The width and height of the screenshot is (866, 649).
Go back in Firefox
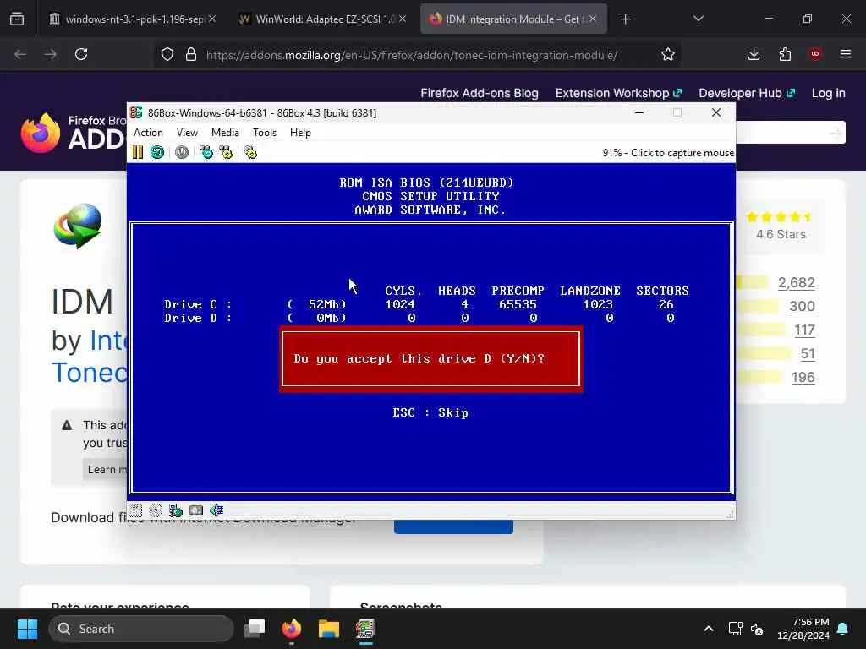pyautogui.click(x=20, y=54)
